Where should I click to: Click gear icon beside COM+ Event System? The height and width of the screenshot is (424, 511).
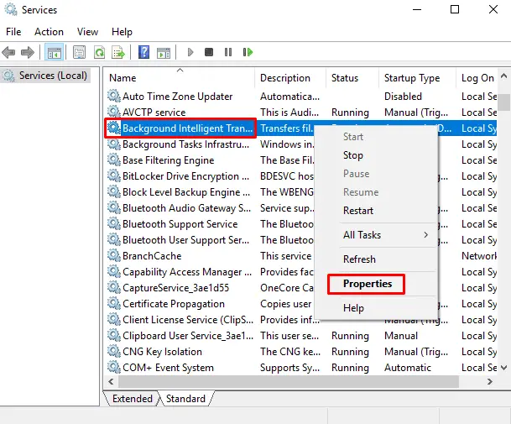coord(114,367)
